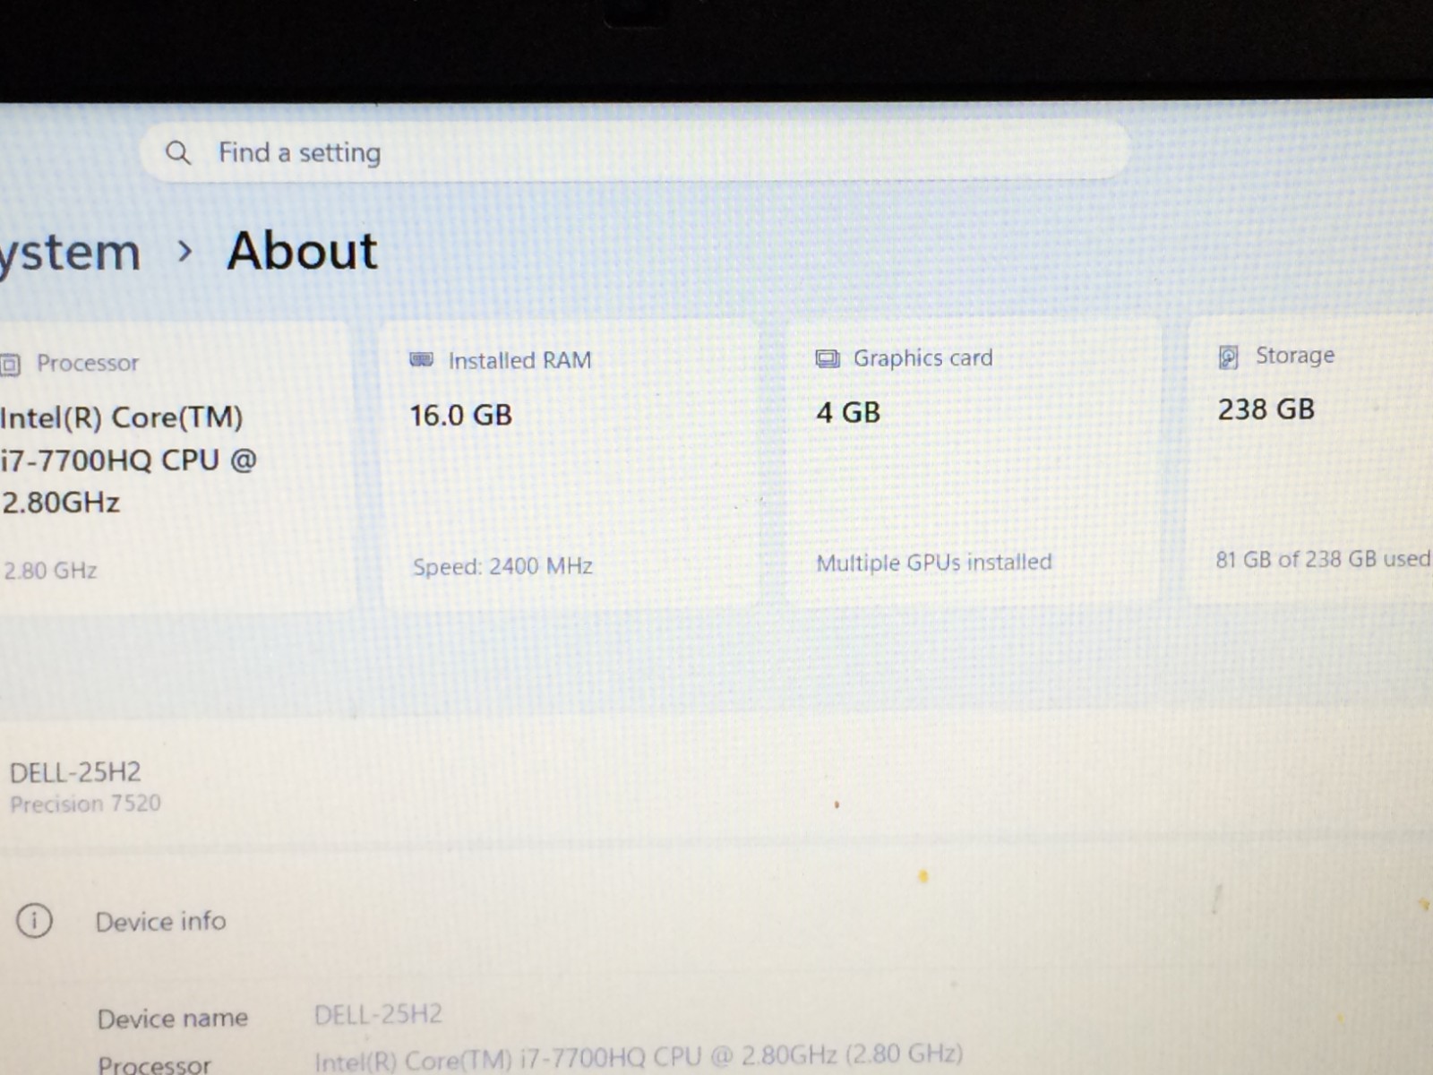Open the Graphics card label
The image size is (1433, 1075).
(x=922, y=358)
